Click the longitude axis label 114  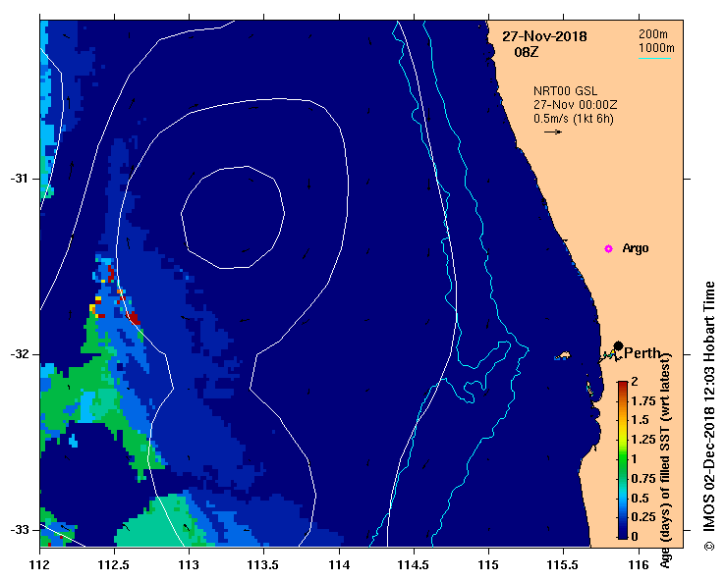[x=339, y=565]
